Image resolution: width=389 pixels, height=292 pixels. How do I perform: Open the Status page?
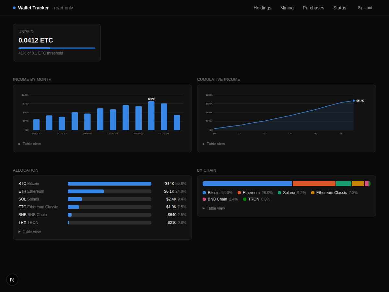point(340,8)
